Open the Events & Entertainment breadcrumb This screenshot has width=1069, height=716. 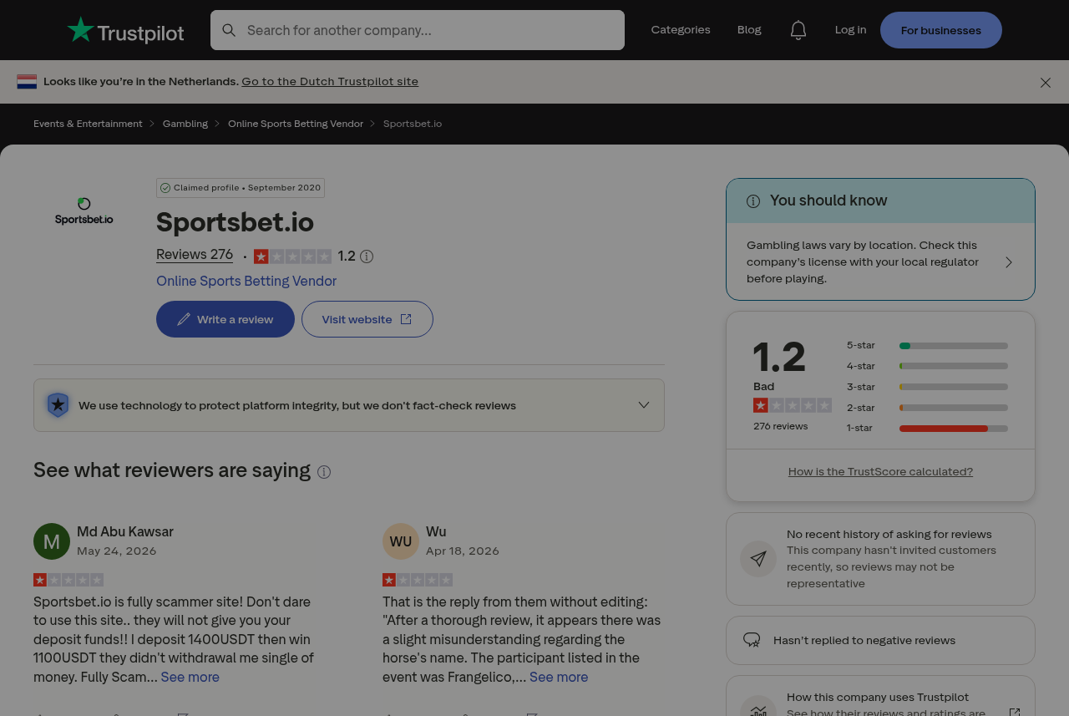[x=88, y=124]
